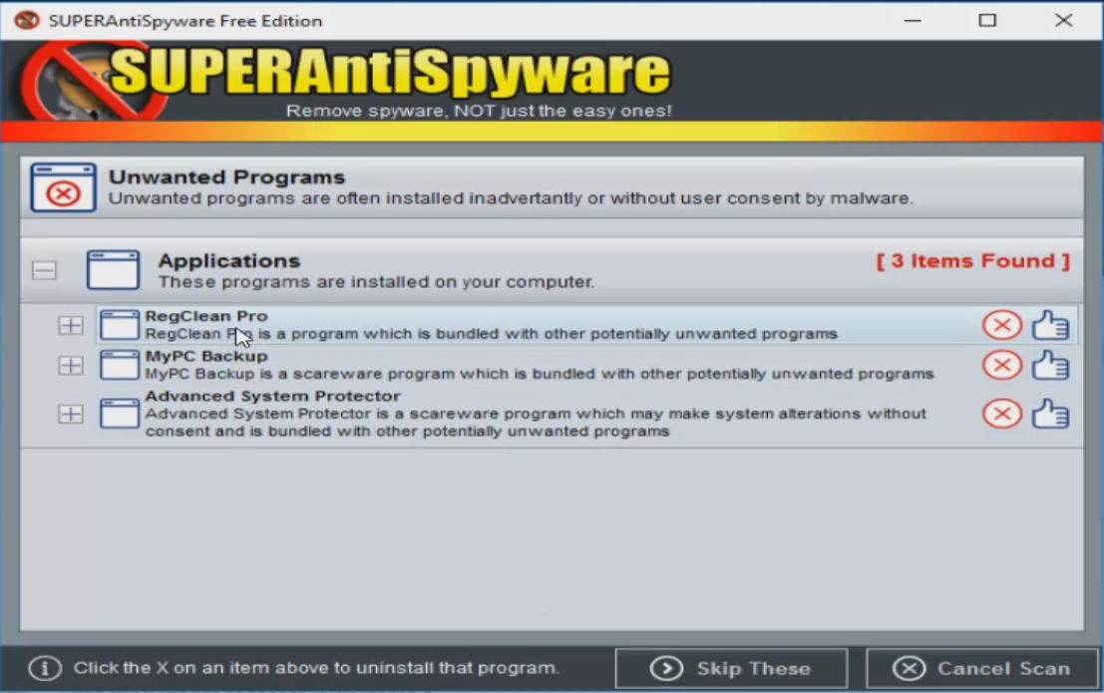Viewport: 1104px width, 693px height.
Task: Expand the RegClean Pro entry
Action: pos(71,325)
